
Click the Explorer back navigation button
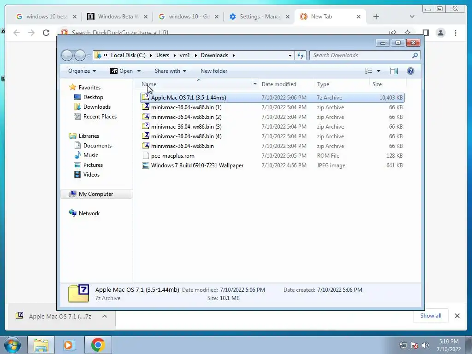click(x=67, y=55)
